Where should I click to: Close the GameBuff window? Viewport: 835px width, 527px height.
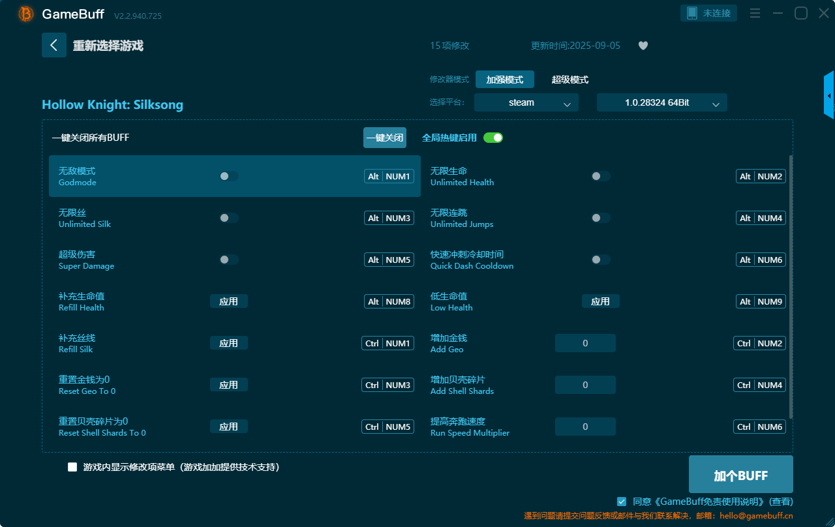pos(823,13)
